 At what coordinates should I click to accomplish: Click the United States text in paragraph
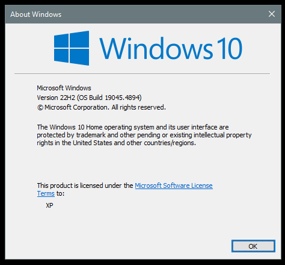(x=93, y=143)
